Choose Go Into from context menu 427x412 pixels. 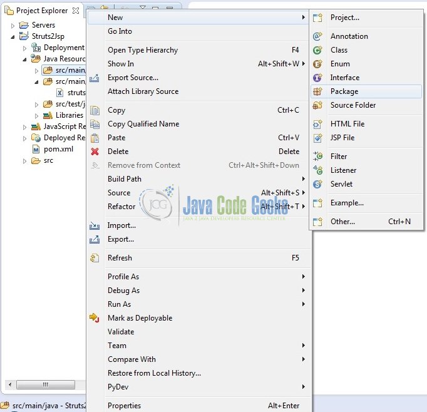(198, 31)
